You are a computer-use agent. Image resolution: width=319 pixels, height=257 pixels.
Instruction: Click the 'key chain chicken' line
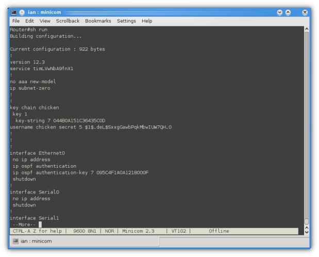(x=35, y=108)
